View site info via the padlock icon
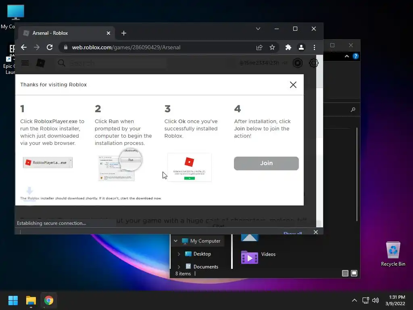Image resolution: width=413 pixels, height=310 pixels. point(66,48)
